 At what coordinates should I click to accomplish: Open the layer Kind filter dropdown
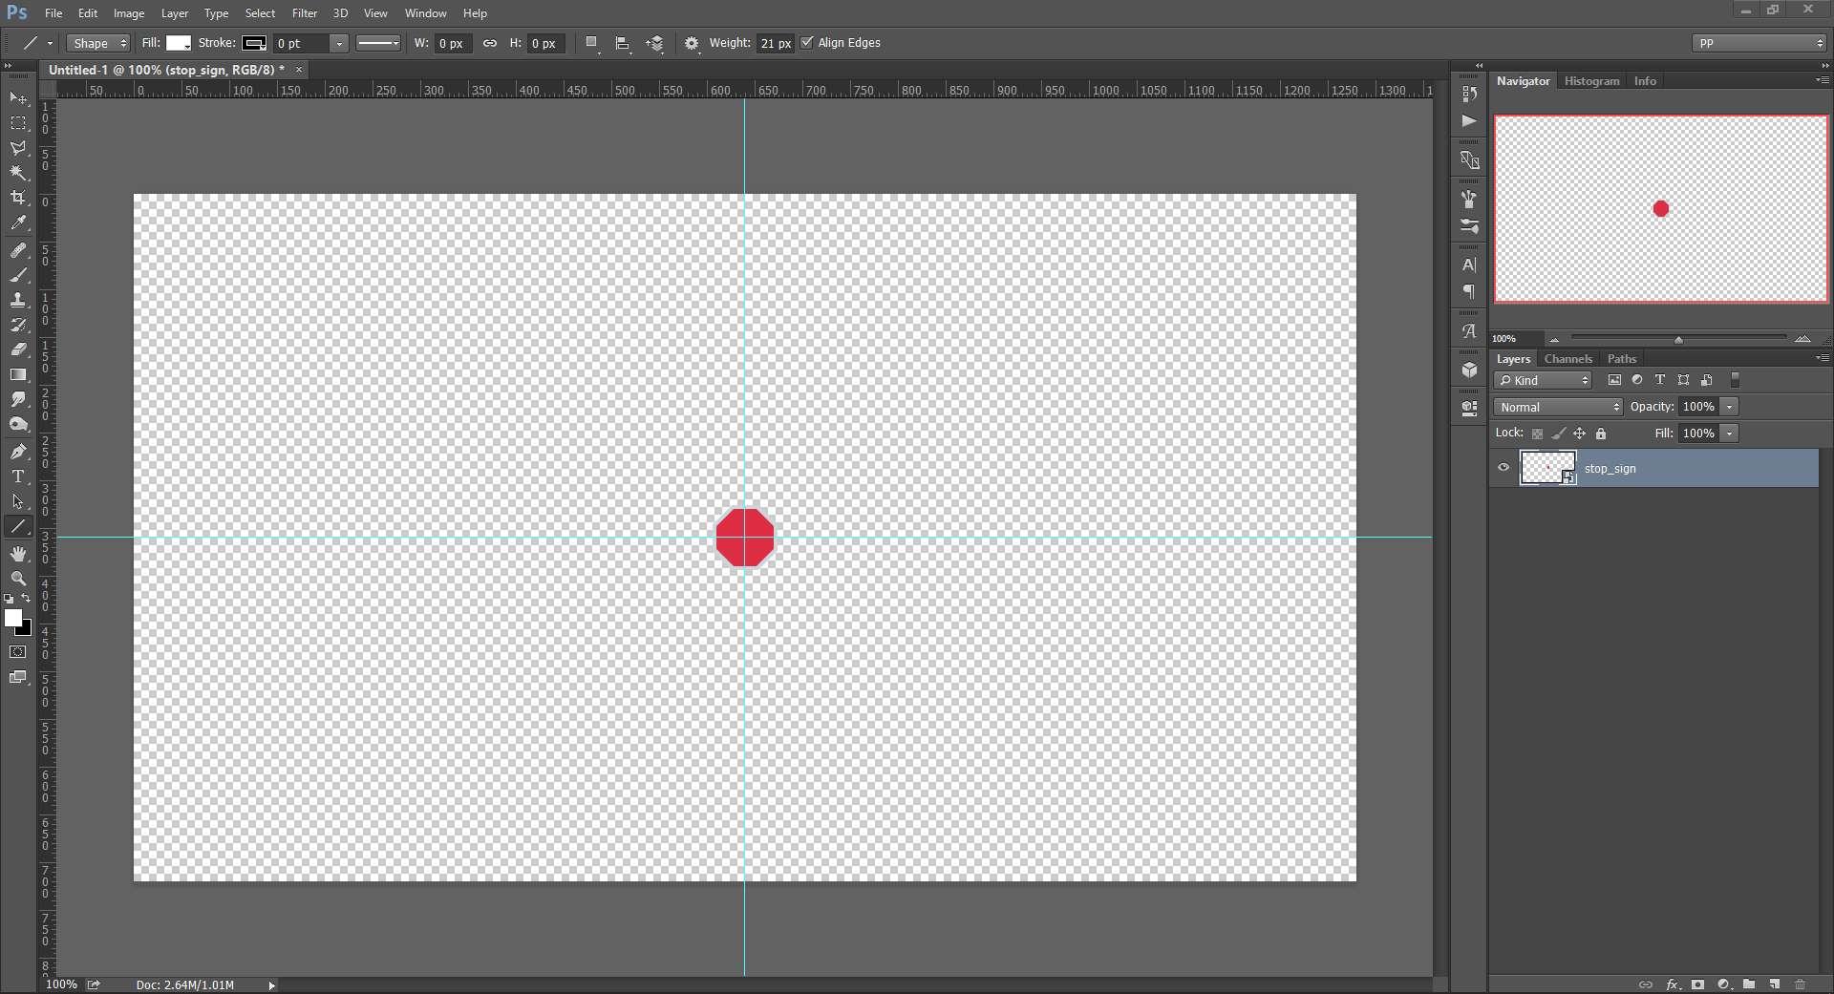pyautogui.click(x=1543, y=380)
